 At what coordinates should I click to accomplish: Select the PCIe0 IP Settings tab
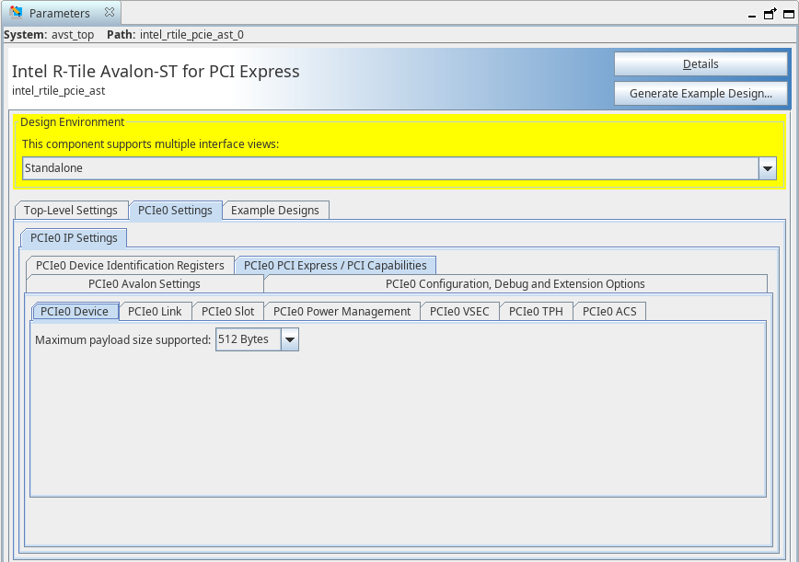pos(74,237)
